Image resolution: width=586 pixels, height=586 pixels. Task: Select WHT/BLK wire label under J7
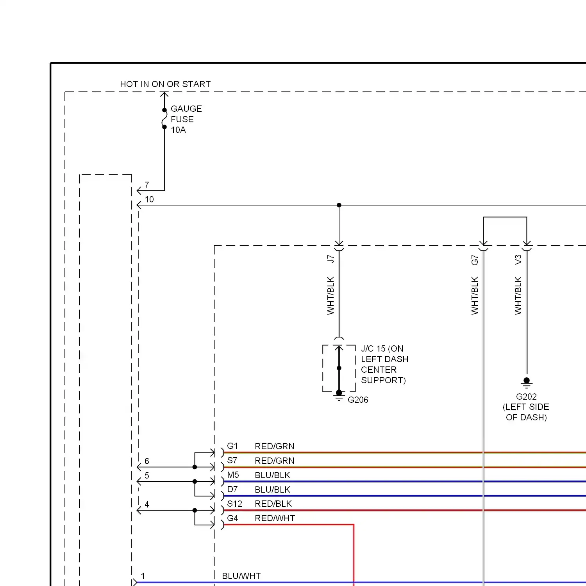331,296
